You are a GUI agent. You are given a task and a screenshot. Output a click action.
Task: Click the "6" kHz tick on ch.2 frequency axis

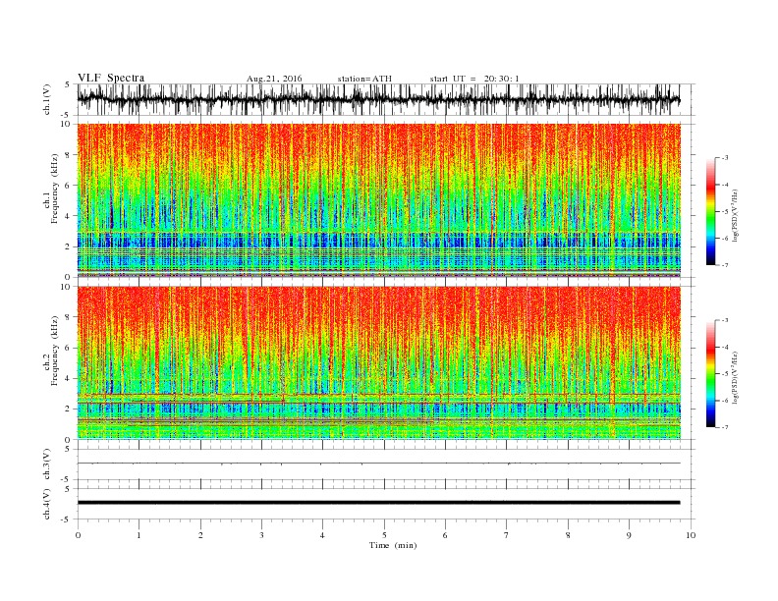coord(69,348)
